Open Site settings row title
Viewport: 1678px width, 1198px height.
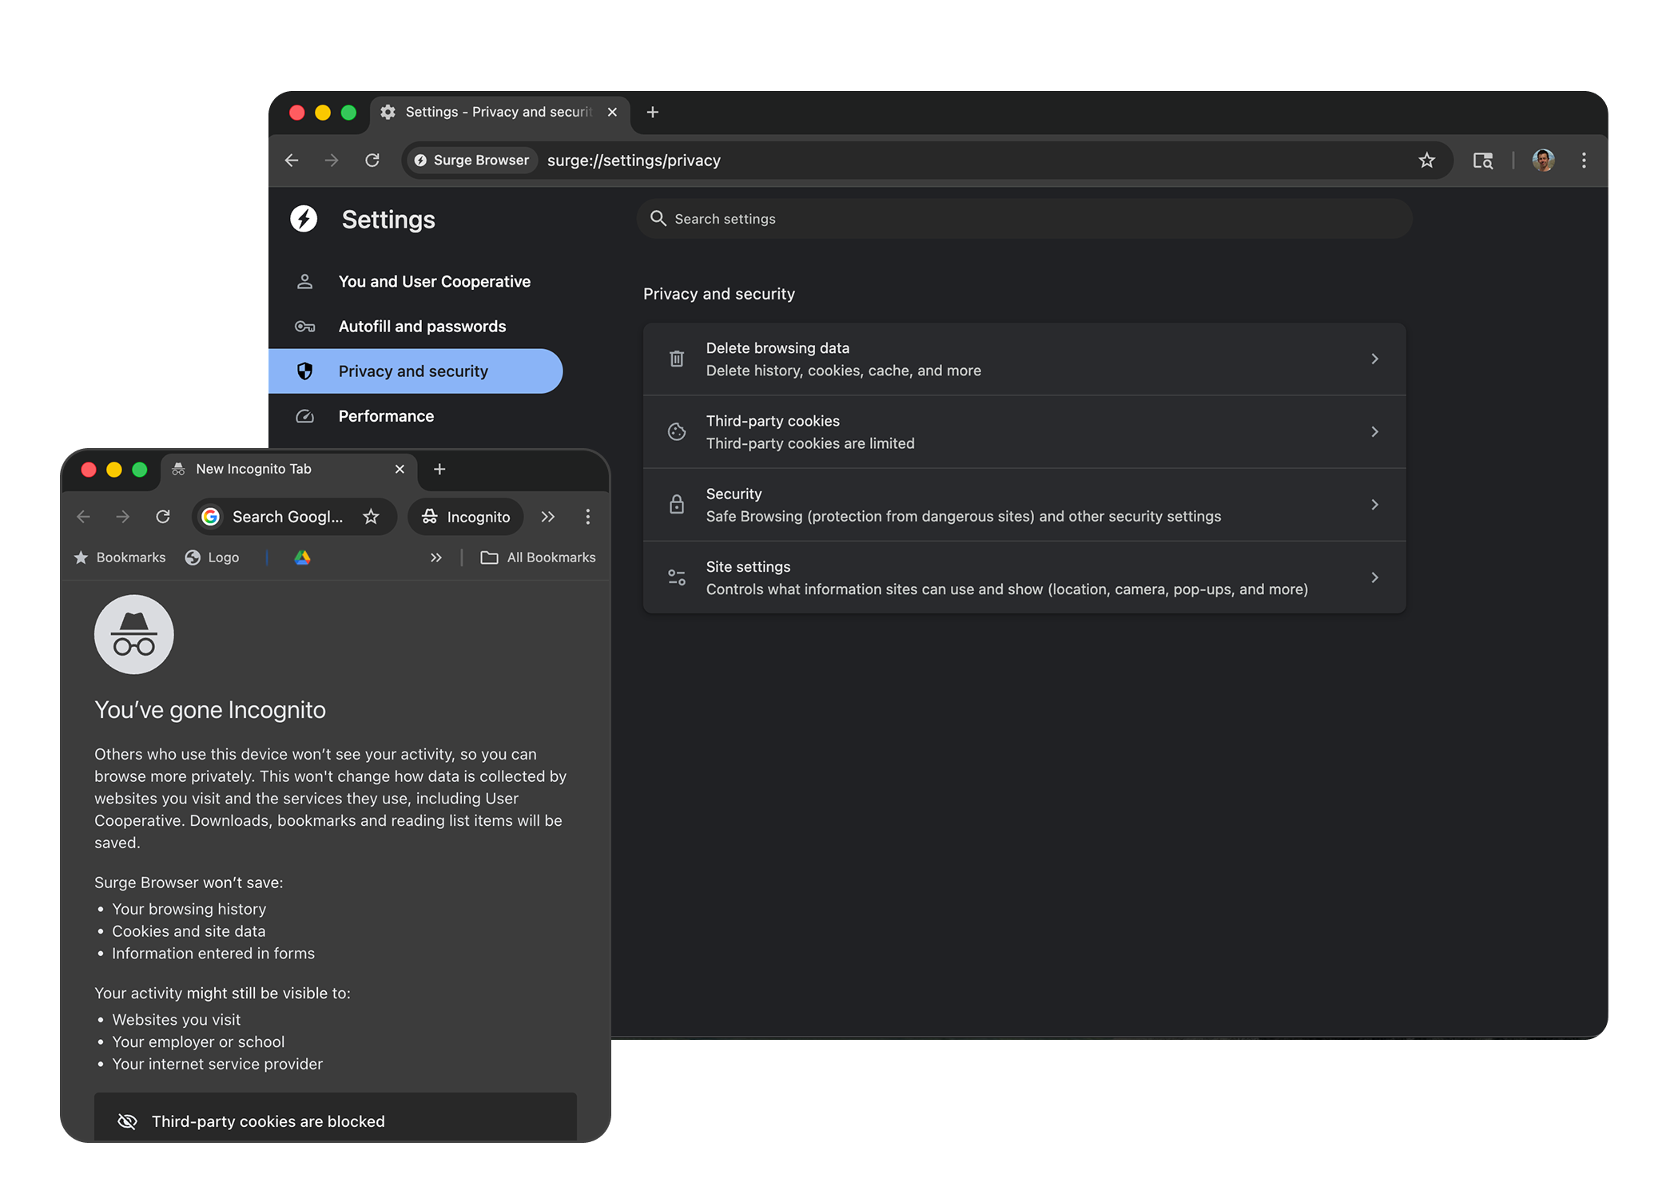[748, 566]
